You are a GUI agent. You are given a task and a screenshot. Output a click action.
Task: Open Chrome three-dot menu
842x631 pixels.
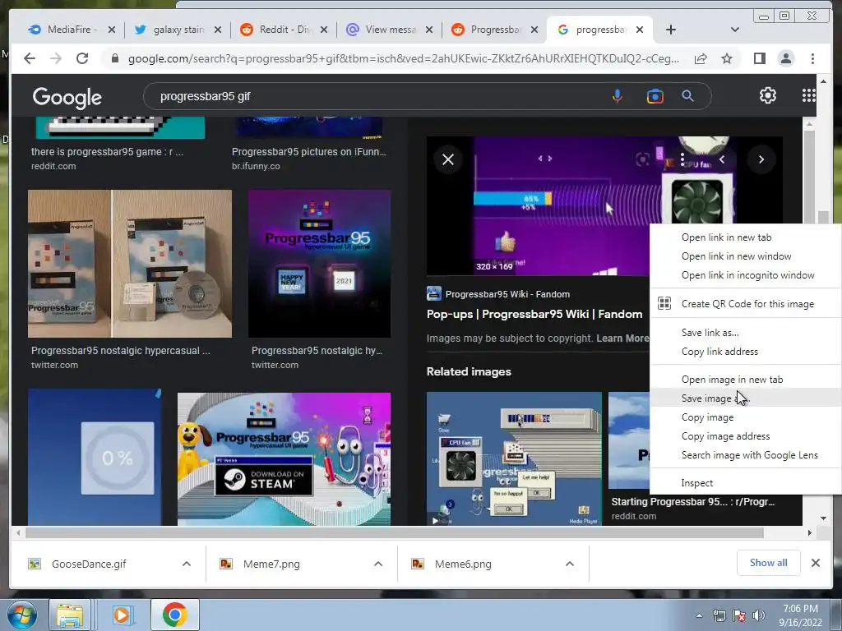click(x=812, y=58)
